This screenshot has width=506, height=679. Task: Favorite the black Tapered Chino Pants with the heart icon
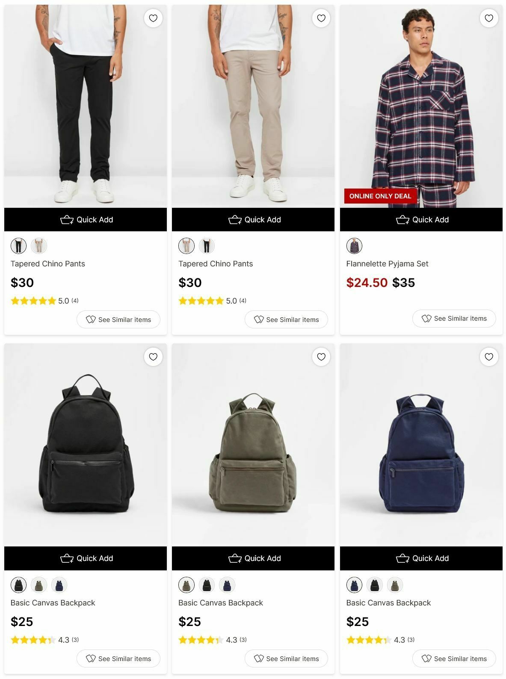point(153,18)
